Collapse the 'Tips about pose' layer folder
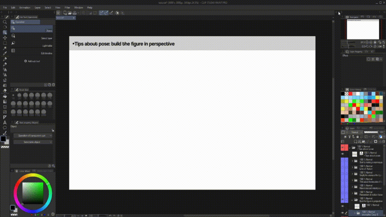The image size is (386, 217). [349, 147]
